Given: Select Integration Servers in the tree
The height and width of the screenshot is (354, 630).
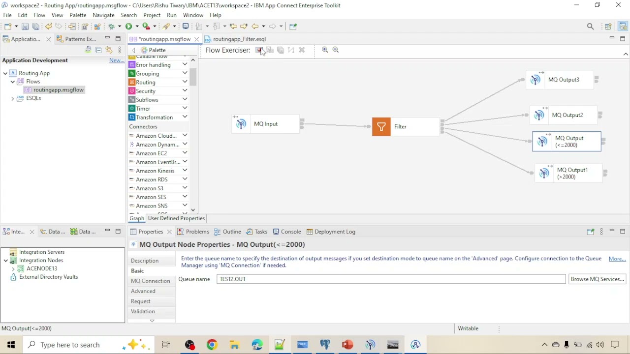Looking at the screenshot, I should pyautogui.click(x=37, y=252).
